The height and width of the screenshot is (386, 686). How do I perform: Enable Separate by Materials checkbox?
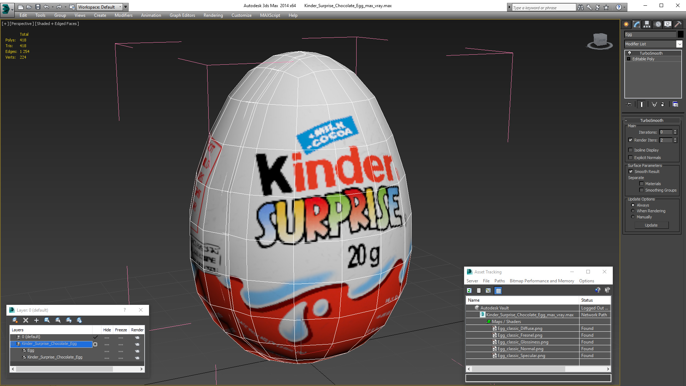pyautogui.click(x=642, y=184)
